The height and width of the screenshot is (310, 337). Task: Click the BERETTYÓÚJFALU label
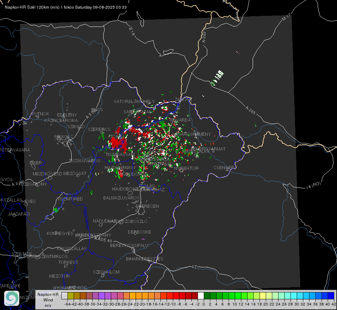coord(129,245)
